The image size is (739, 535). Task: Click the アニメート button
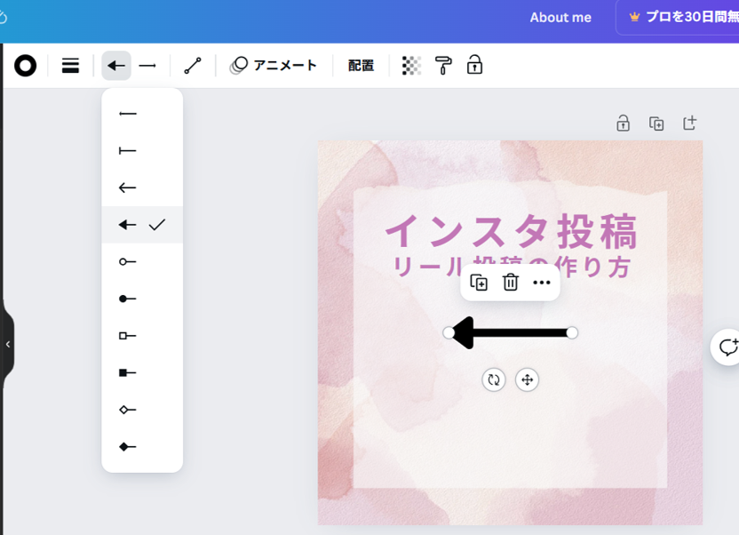click(274, 66)
